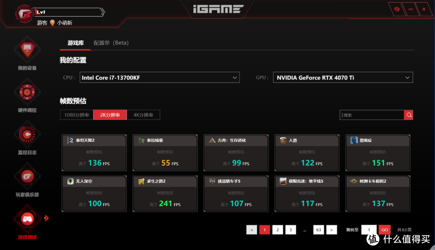435x250 pixels.
Task: Open 监控日志 monitoring log sidebar icon
Action: point(27,134)
